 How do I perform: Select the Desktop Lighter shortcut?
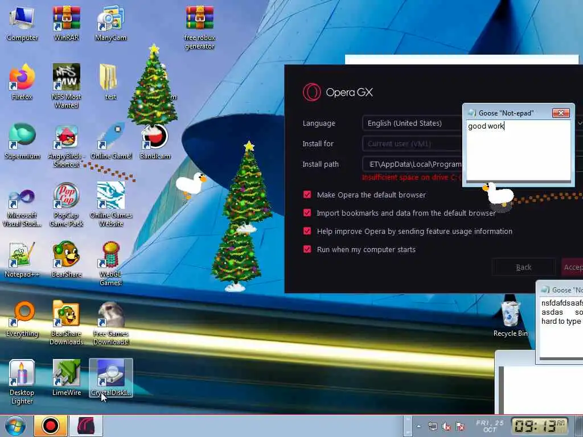point(22,382)
